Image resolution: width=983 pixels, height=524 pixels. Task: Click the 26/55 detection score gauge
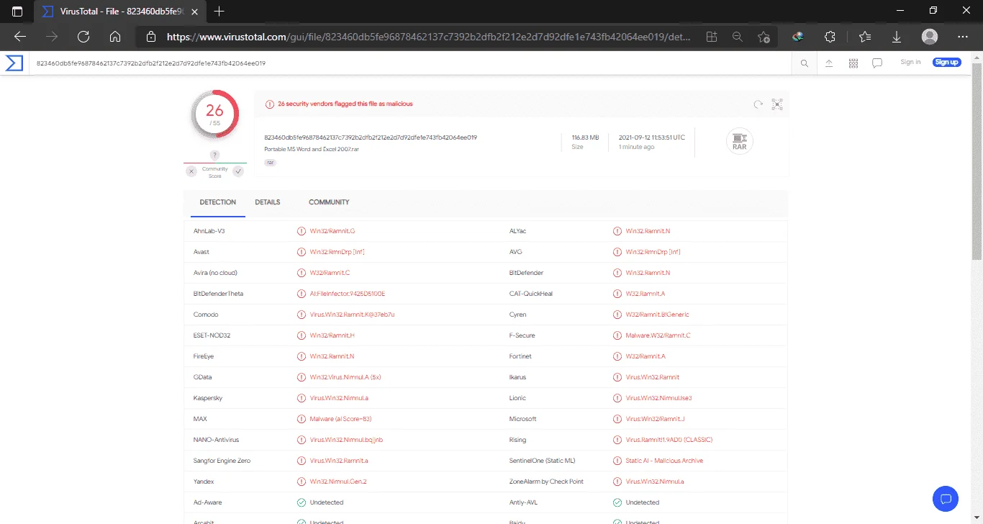215,114
